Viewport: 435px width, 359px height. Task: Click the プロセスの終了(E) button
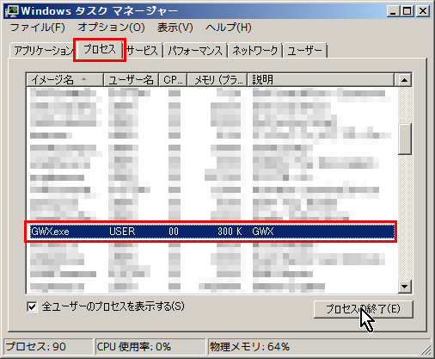coord(363,309)
